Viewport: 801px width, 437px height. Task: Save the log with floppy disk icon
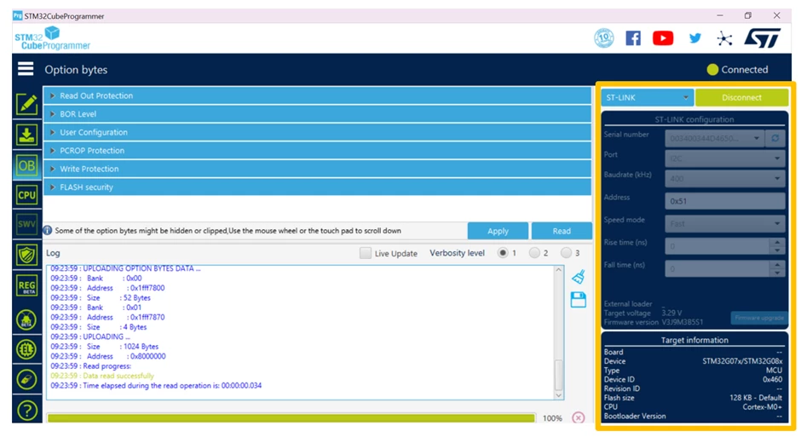[x=579, y=300]
